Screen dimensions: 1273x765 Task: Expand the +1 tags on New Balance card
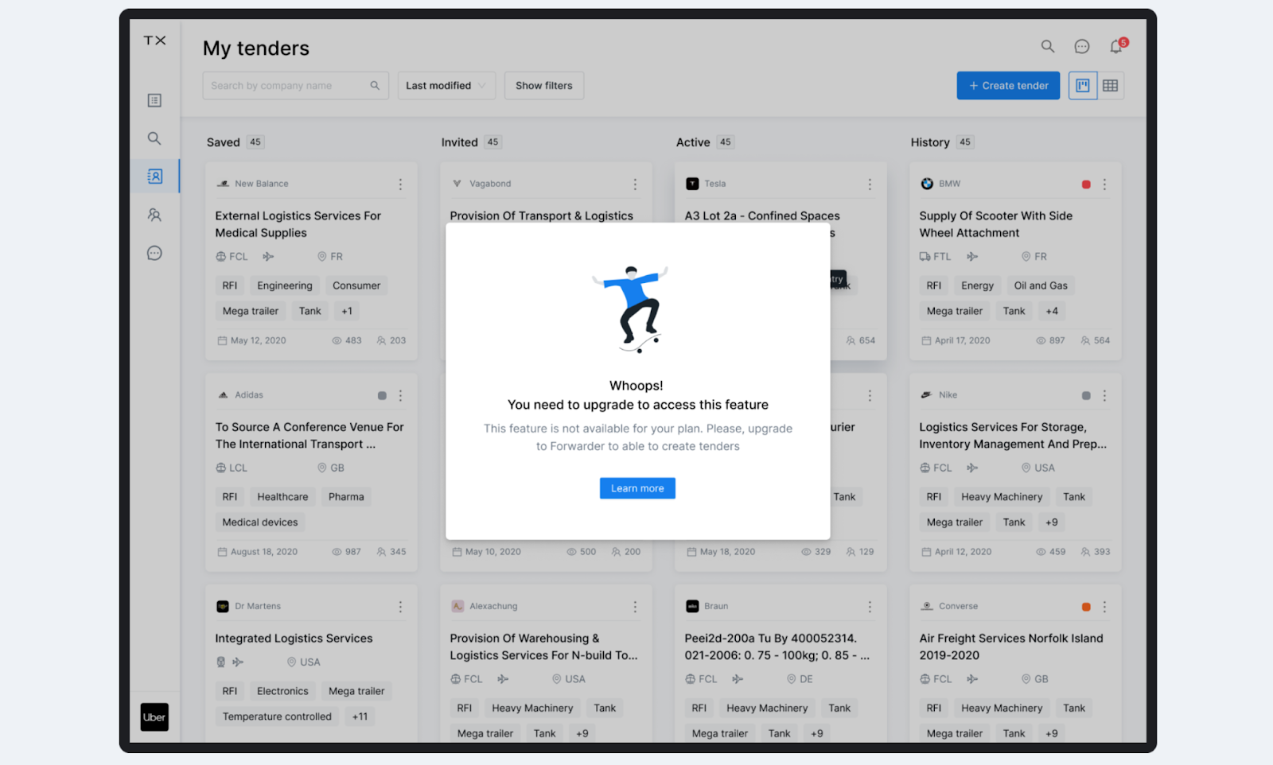coord(347,311)
